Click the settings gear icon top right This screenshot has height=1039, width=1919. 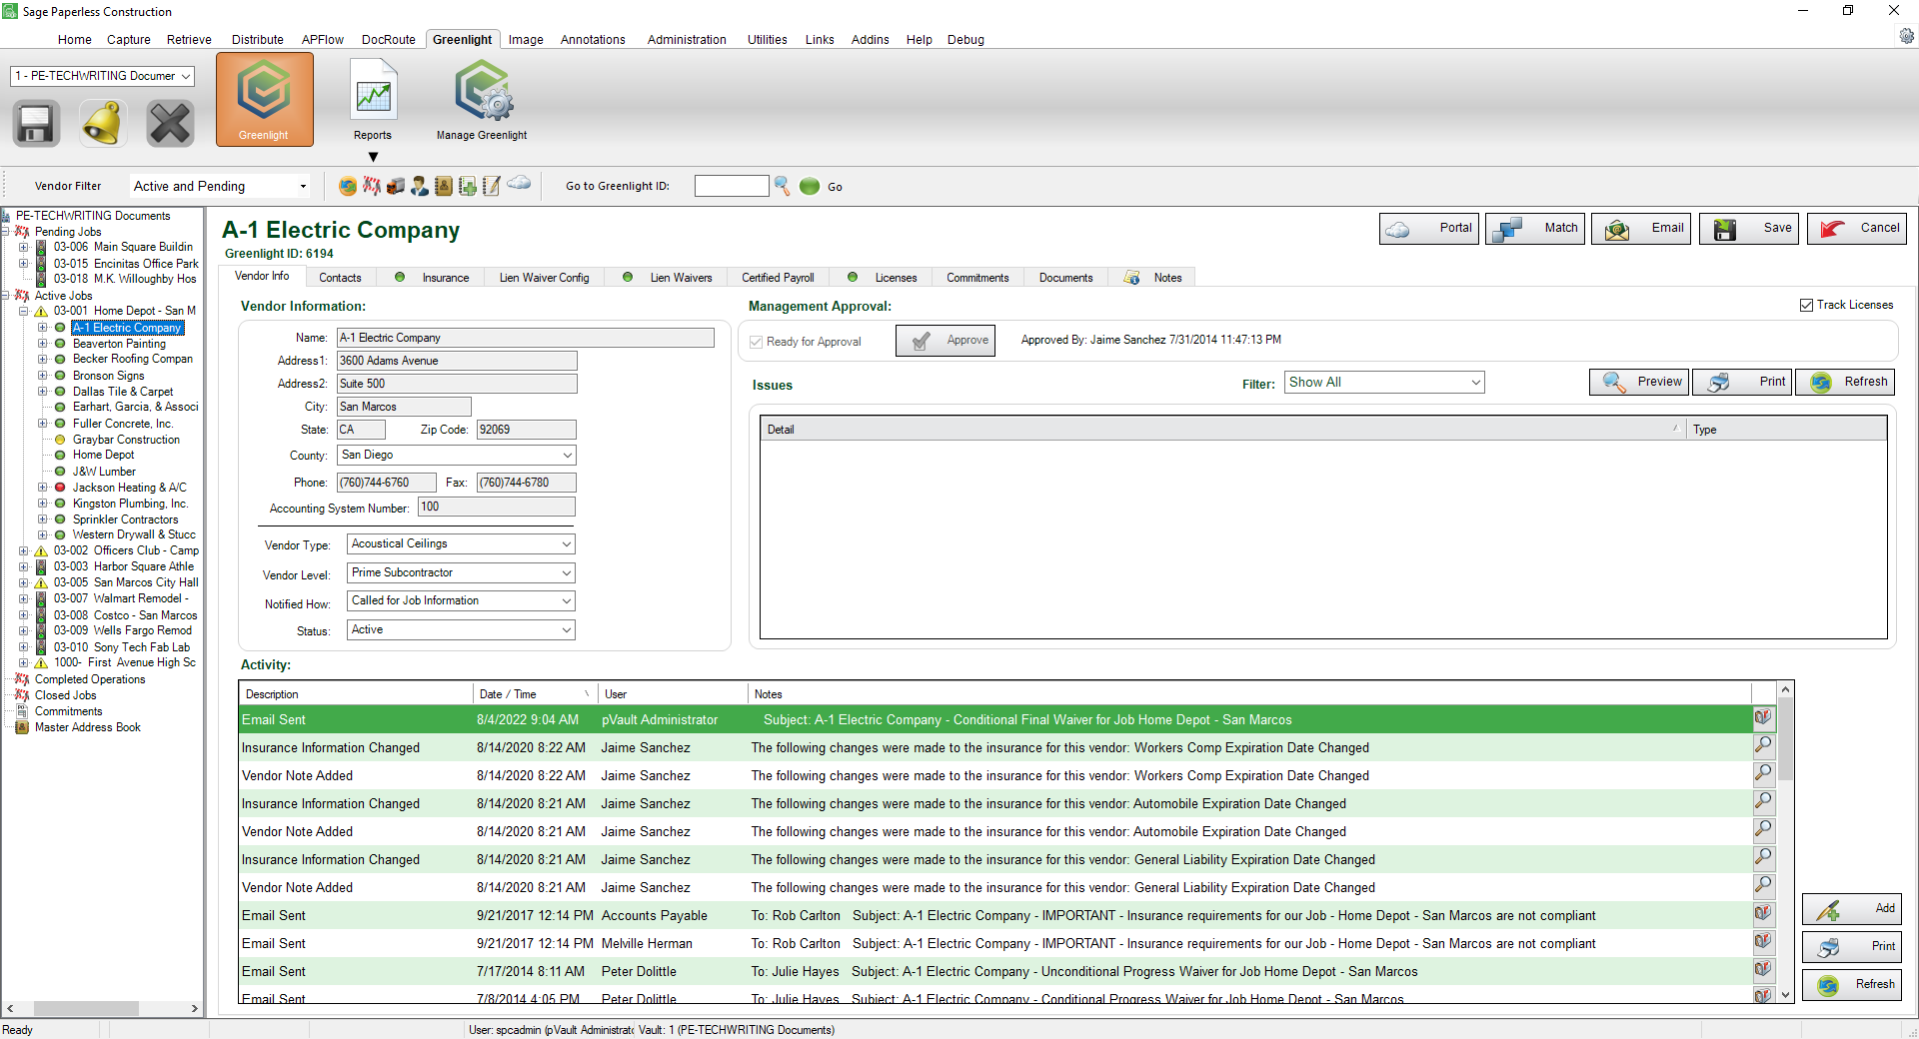[x=1907, y=36]
